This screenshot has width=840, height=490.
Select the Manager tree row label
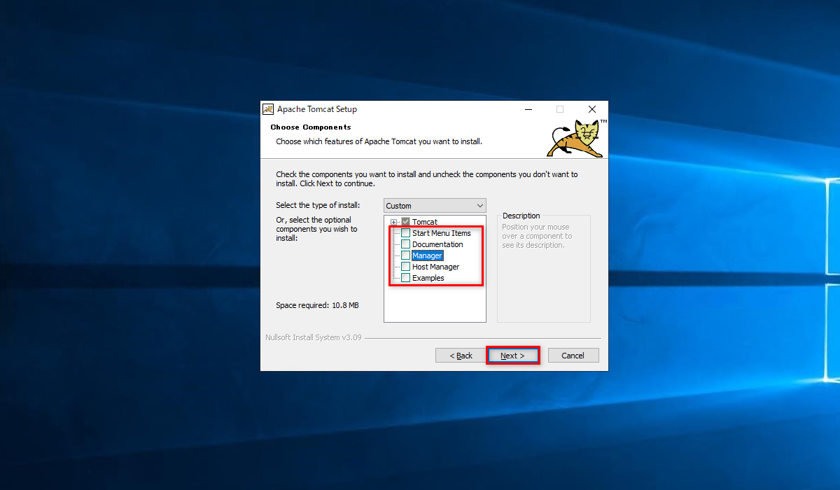427,255
